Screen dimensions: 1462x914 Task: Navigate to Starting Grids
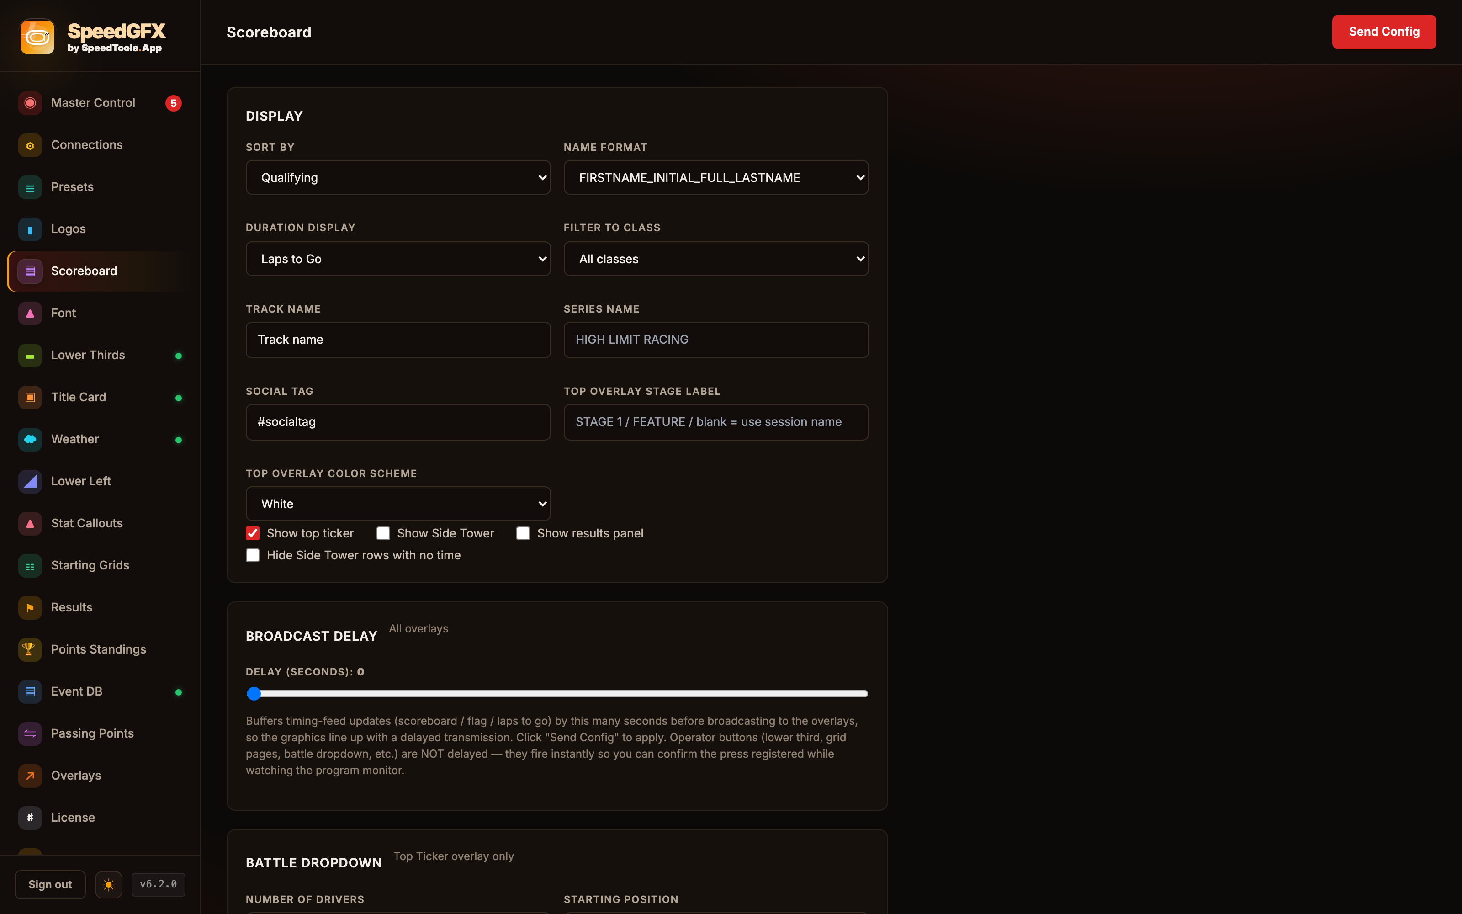click(100, 566)
